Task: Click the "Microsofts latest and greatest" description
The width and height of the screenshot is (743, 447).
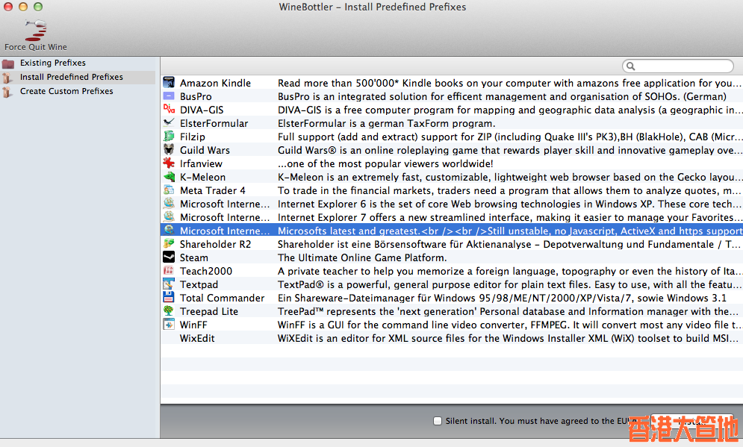Action: (510, 231)
